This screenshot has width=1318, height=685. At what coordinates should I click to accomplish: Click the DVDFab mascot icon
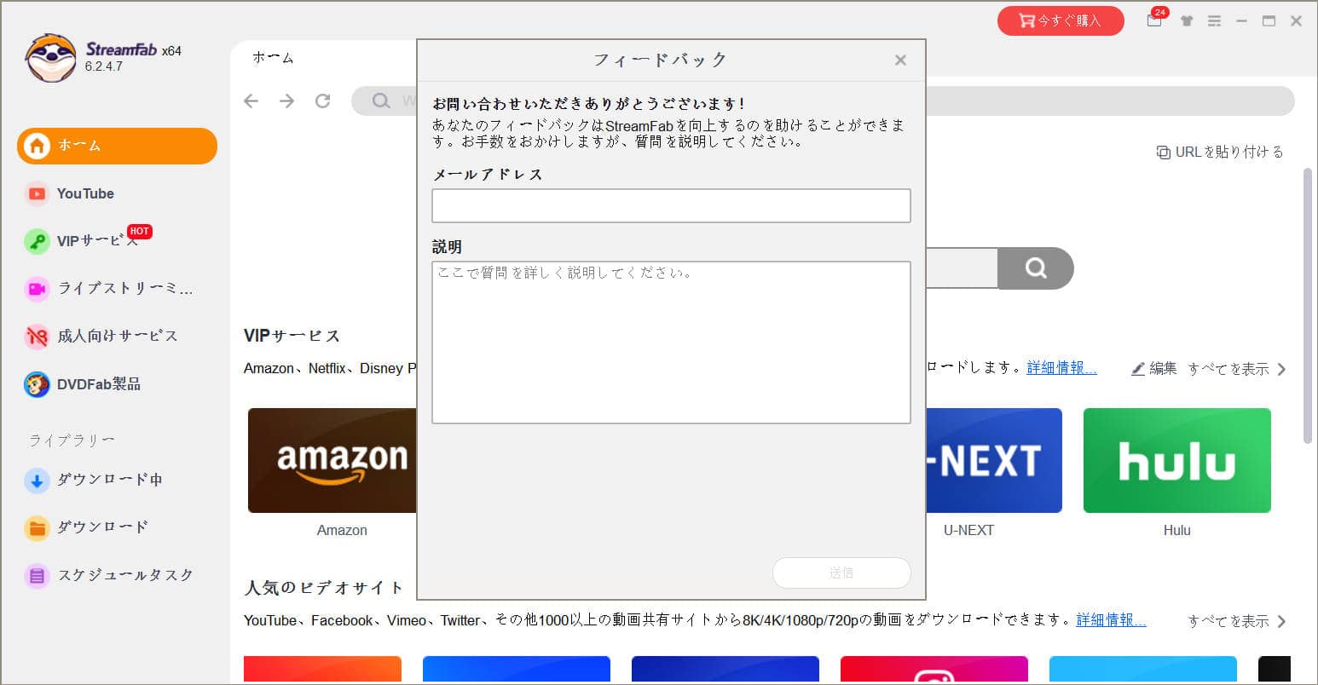pos(37,385)
